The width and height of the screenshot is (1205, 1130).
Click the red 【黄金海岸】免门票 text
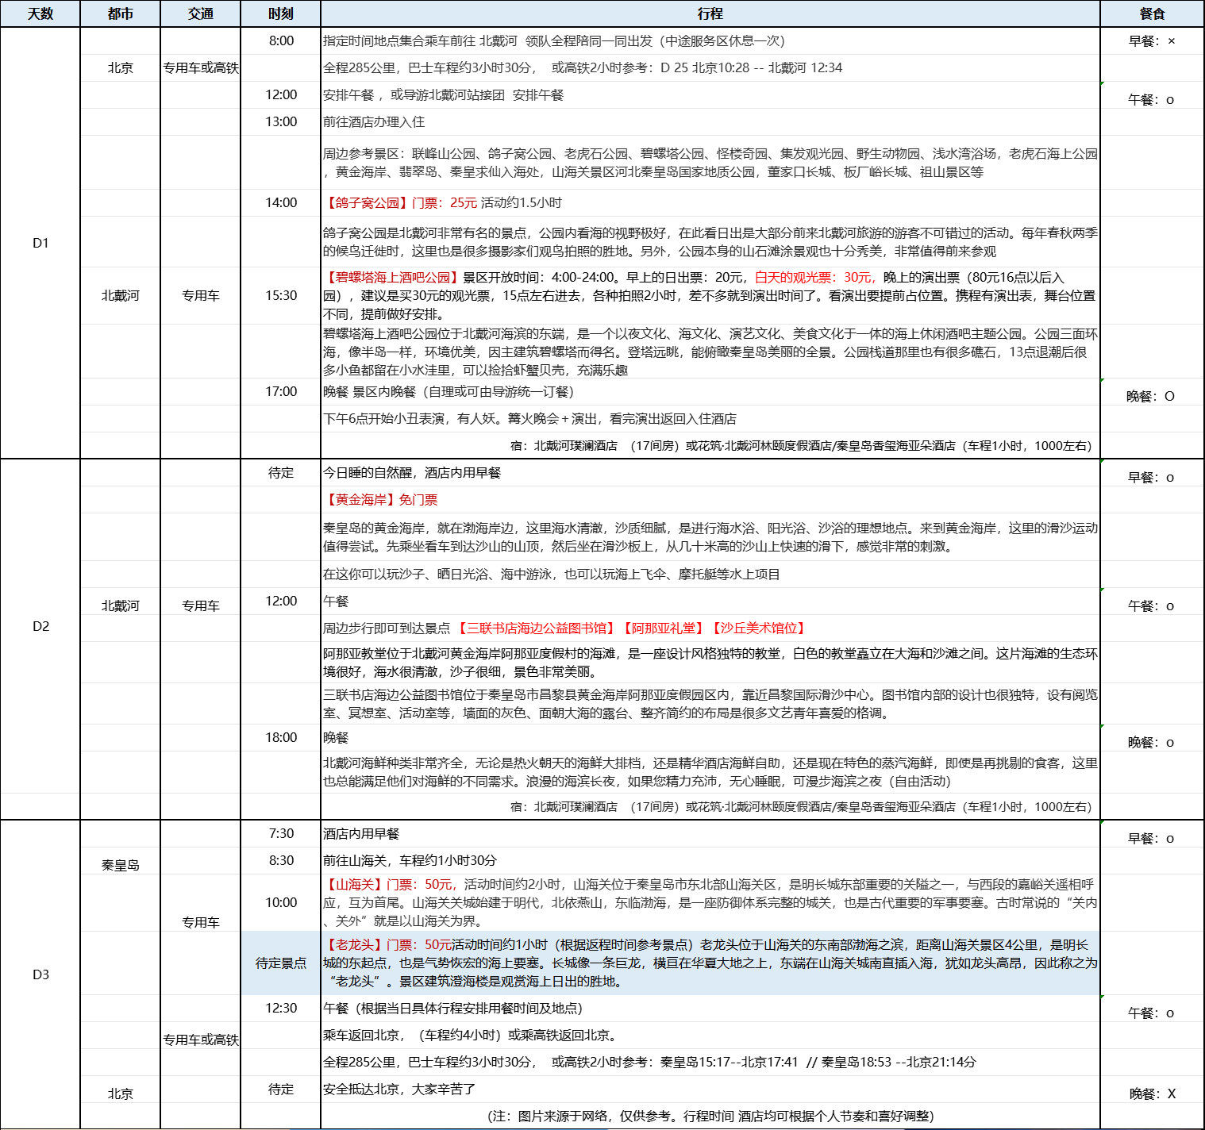pos(380,500)
